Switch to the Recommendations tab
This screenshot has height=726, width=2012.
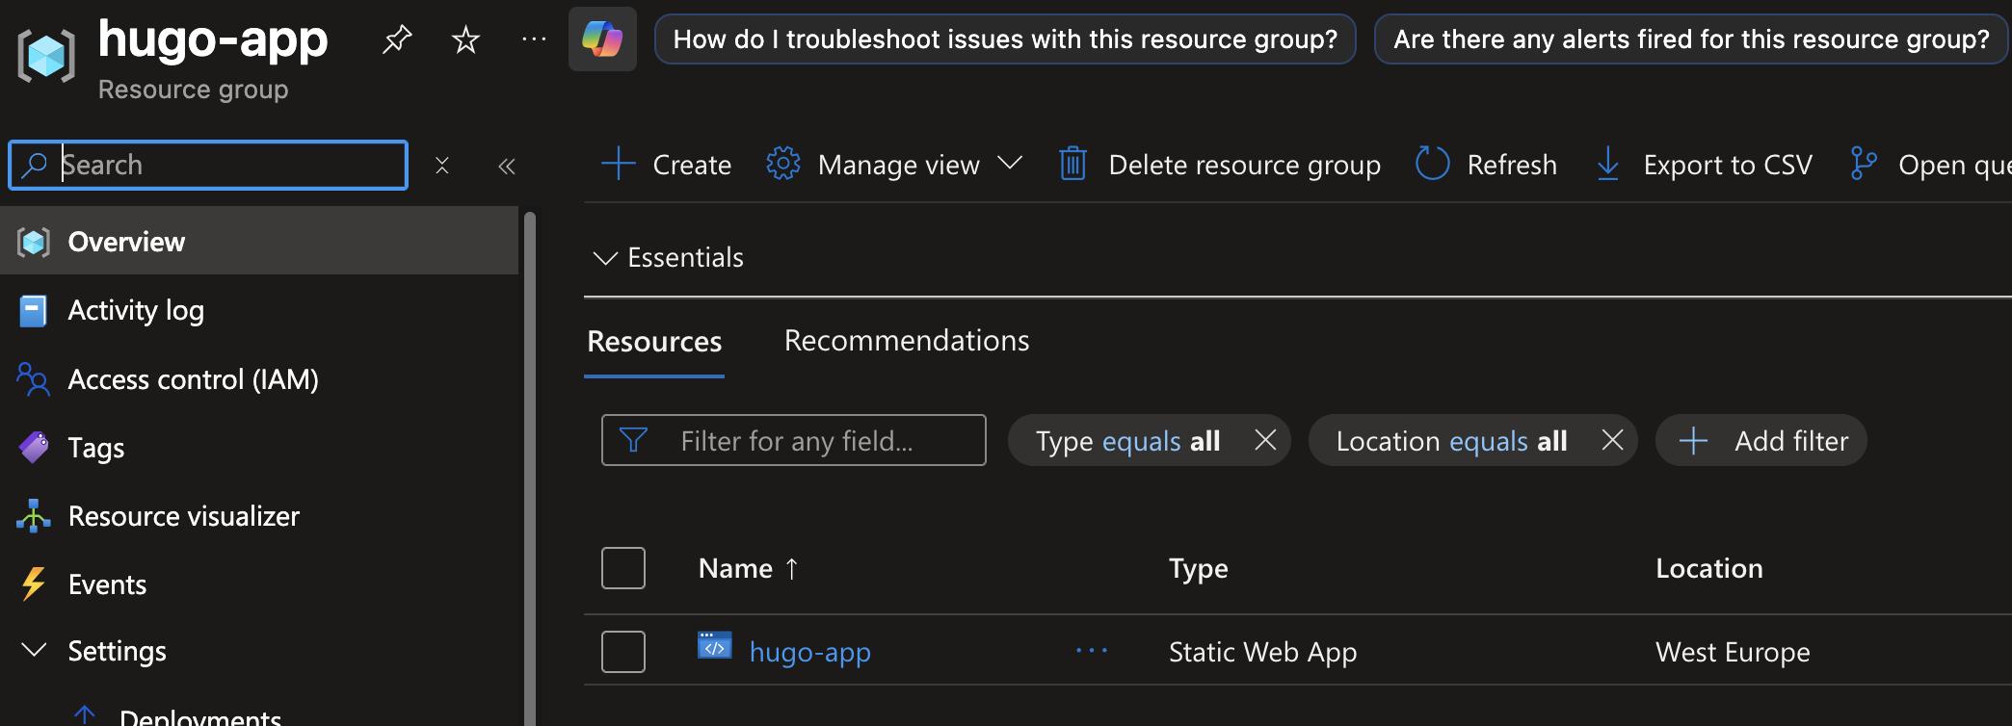[x=906, y=341]
